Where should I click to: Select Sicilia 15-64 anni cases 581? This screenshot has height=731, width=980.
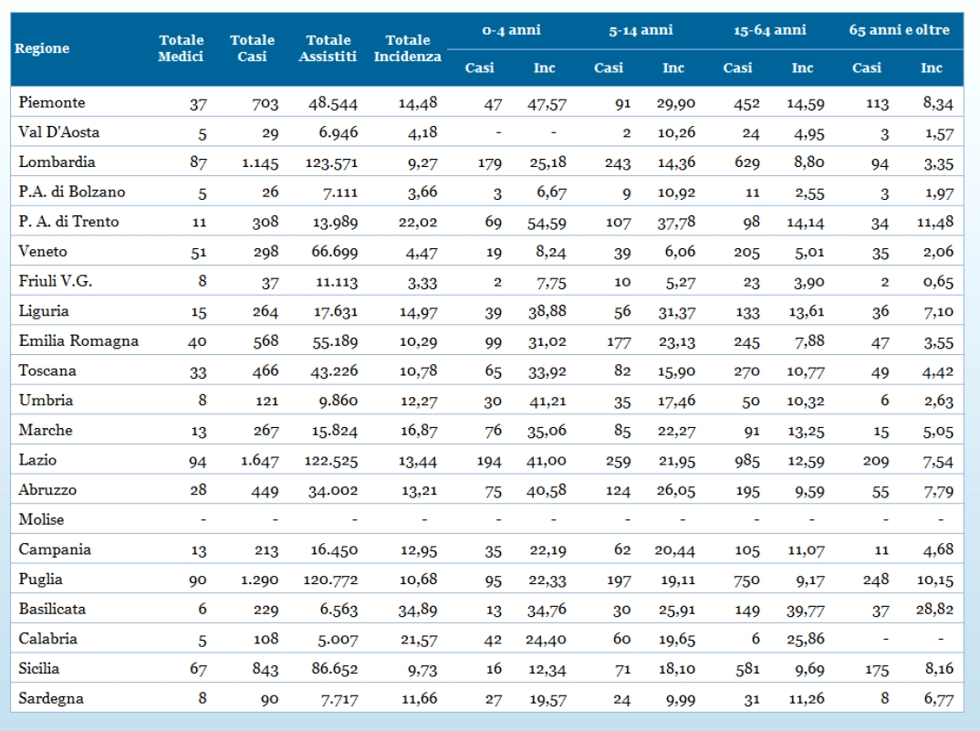coord(747,670)
